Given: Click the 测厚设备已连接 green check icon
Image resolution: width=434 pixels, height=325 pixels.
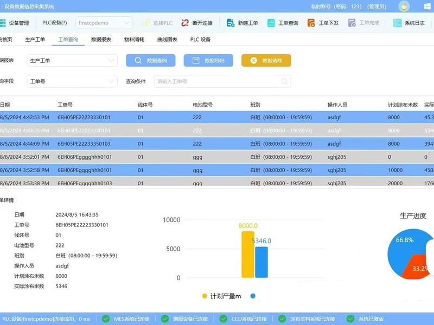Looking at the screenshot, I should 165,319.
